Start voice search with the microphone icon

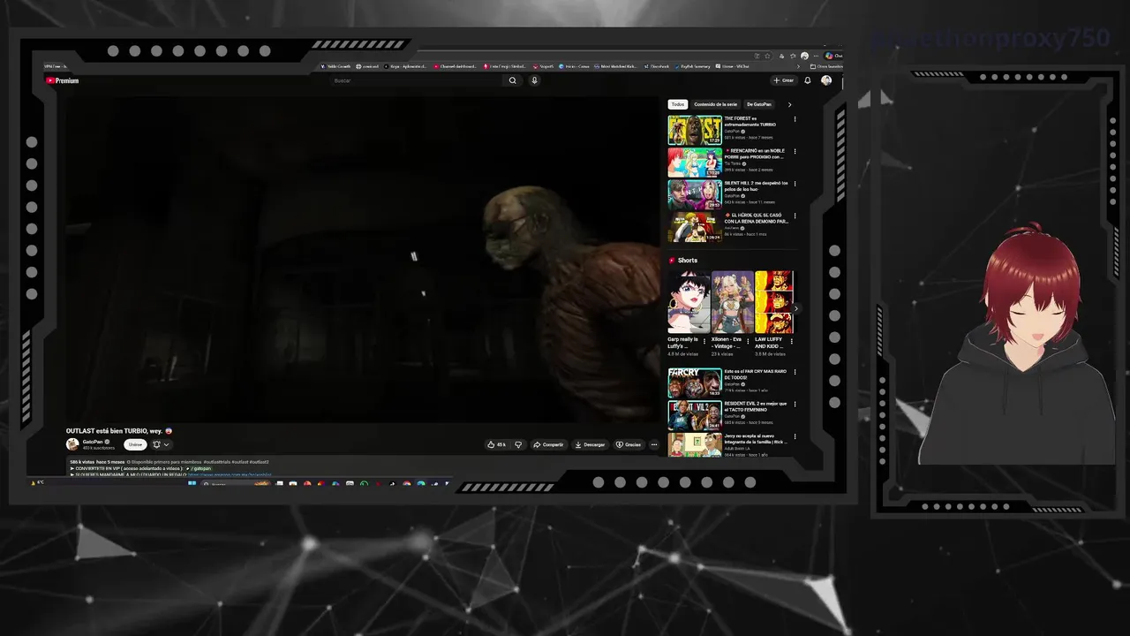tap(534, 80)
